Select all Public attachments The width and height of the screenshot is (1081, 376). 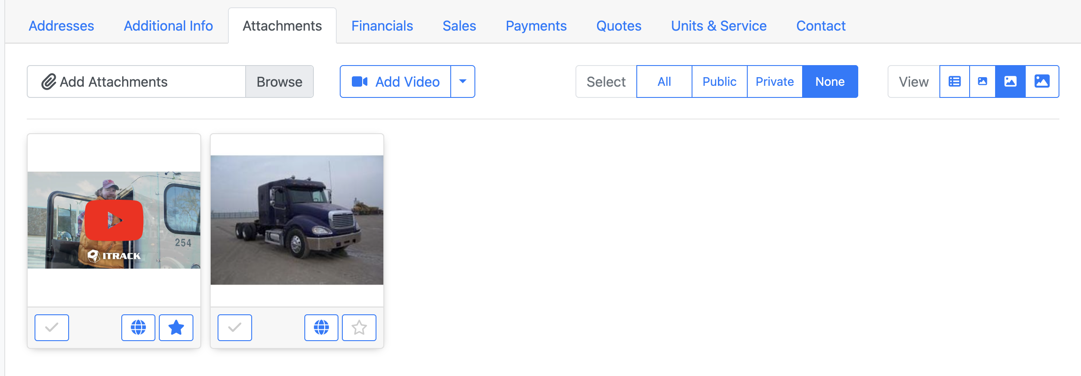(719, 81)
